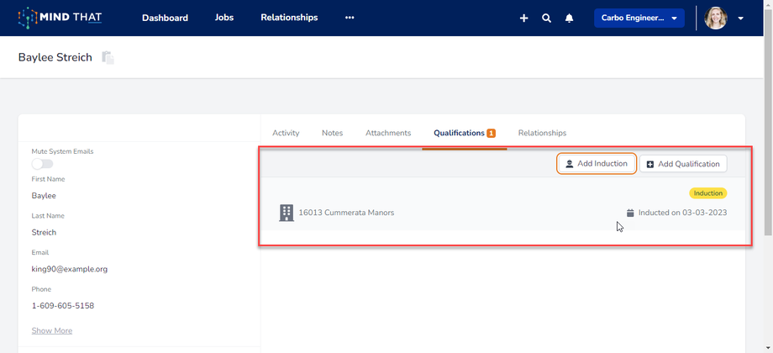This screenshot has width=773, height=353.
Task: Open the more options ellipsis menu
Action: click(x=350, y=18)
